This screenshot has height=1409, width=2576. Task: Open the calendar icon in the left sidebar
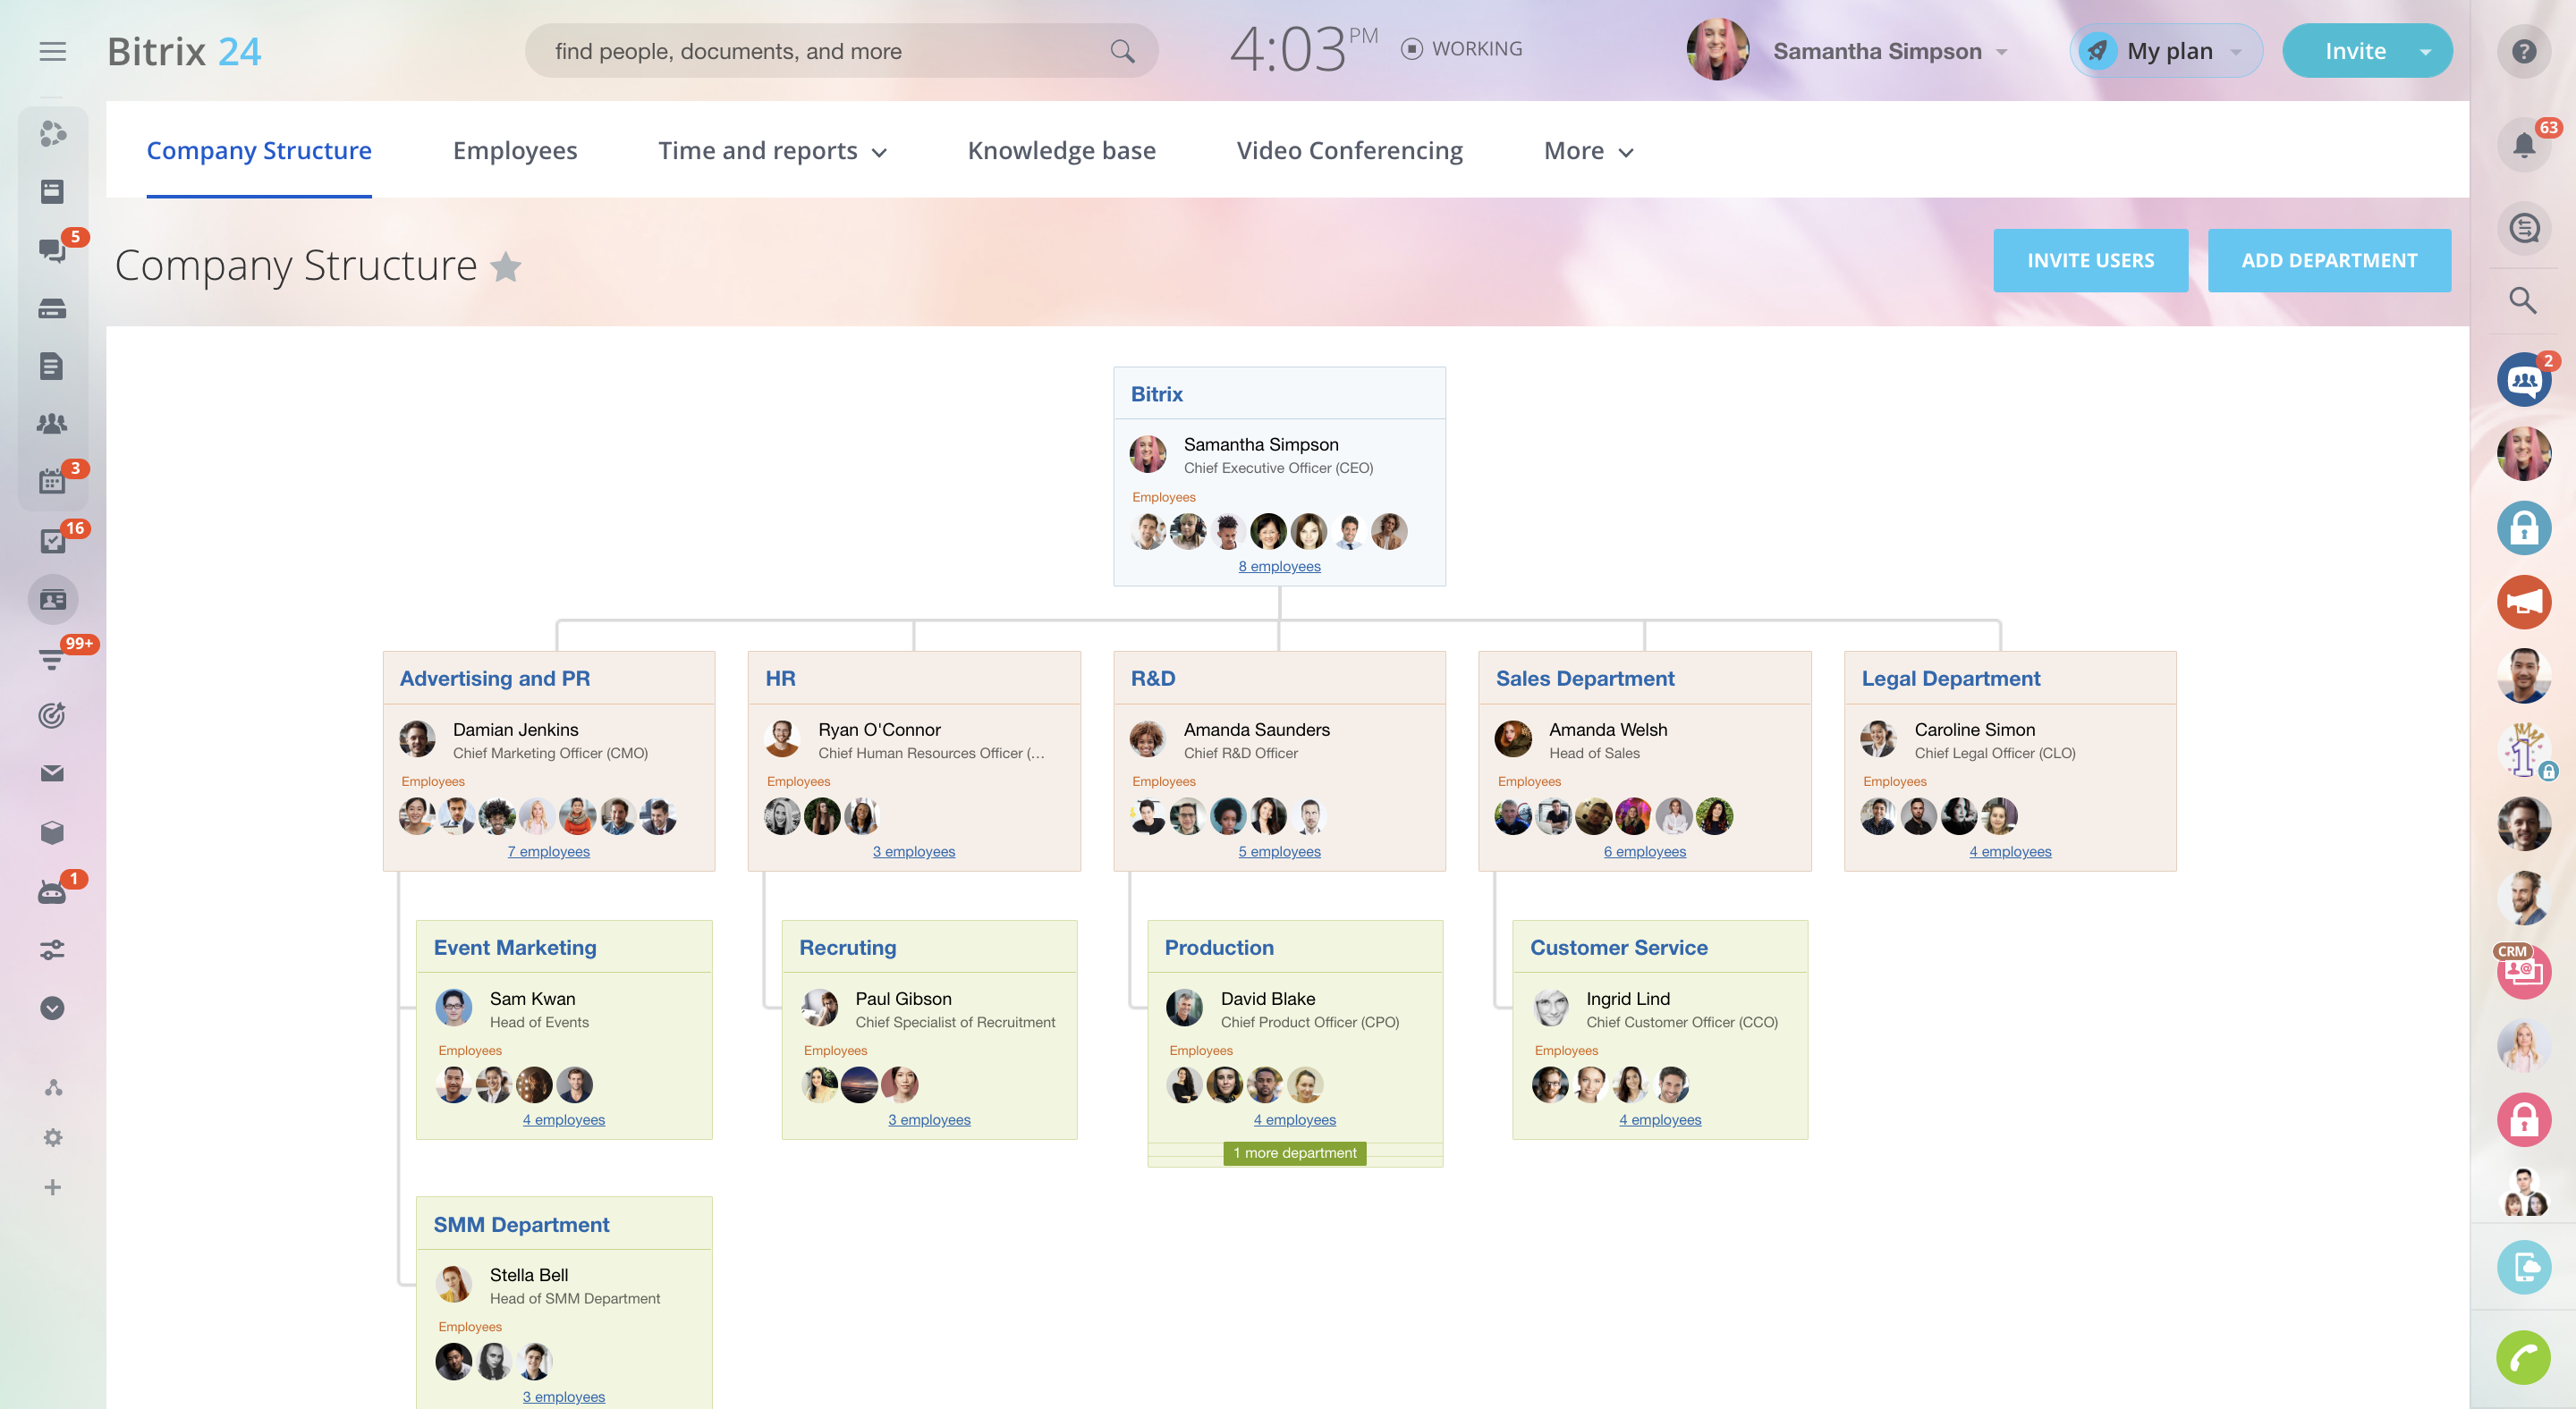pos(52,482)
